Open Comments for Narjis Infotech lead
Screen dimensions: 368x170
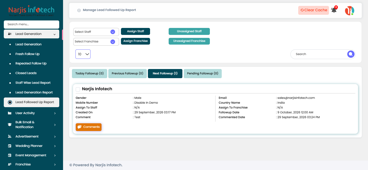pyautogui.click(x=89, y=127)
